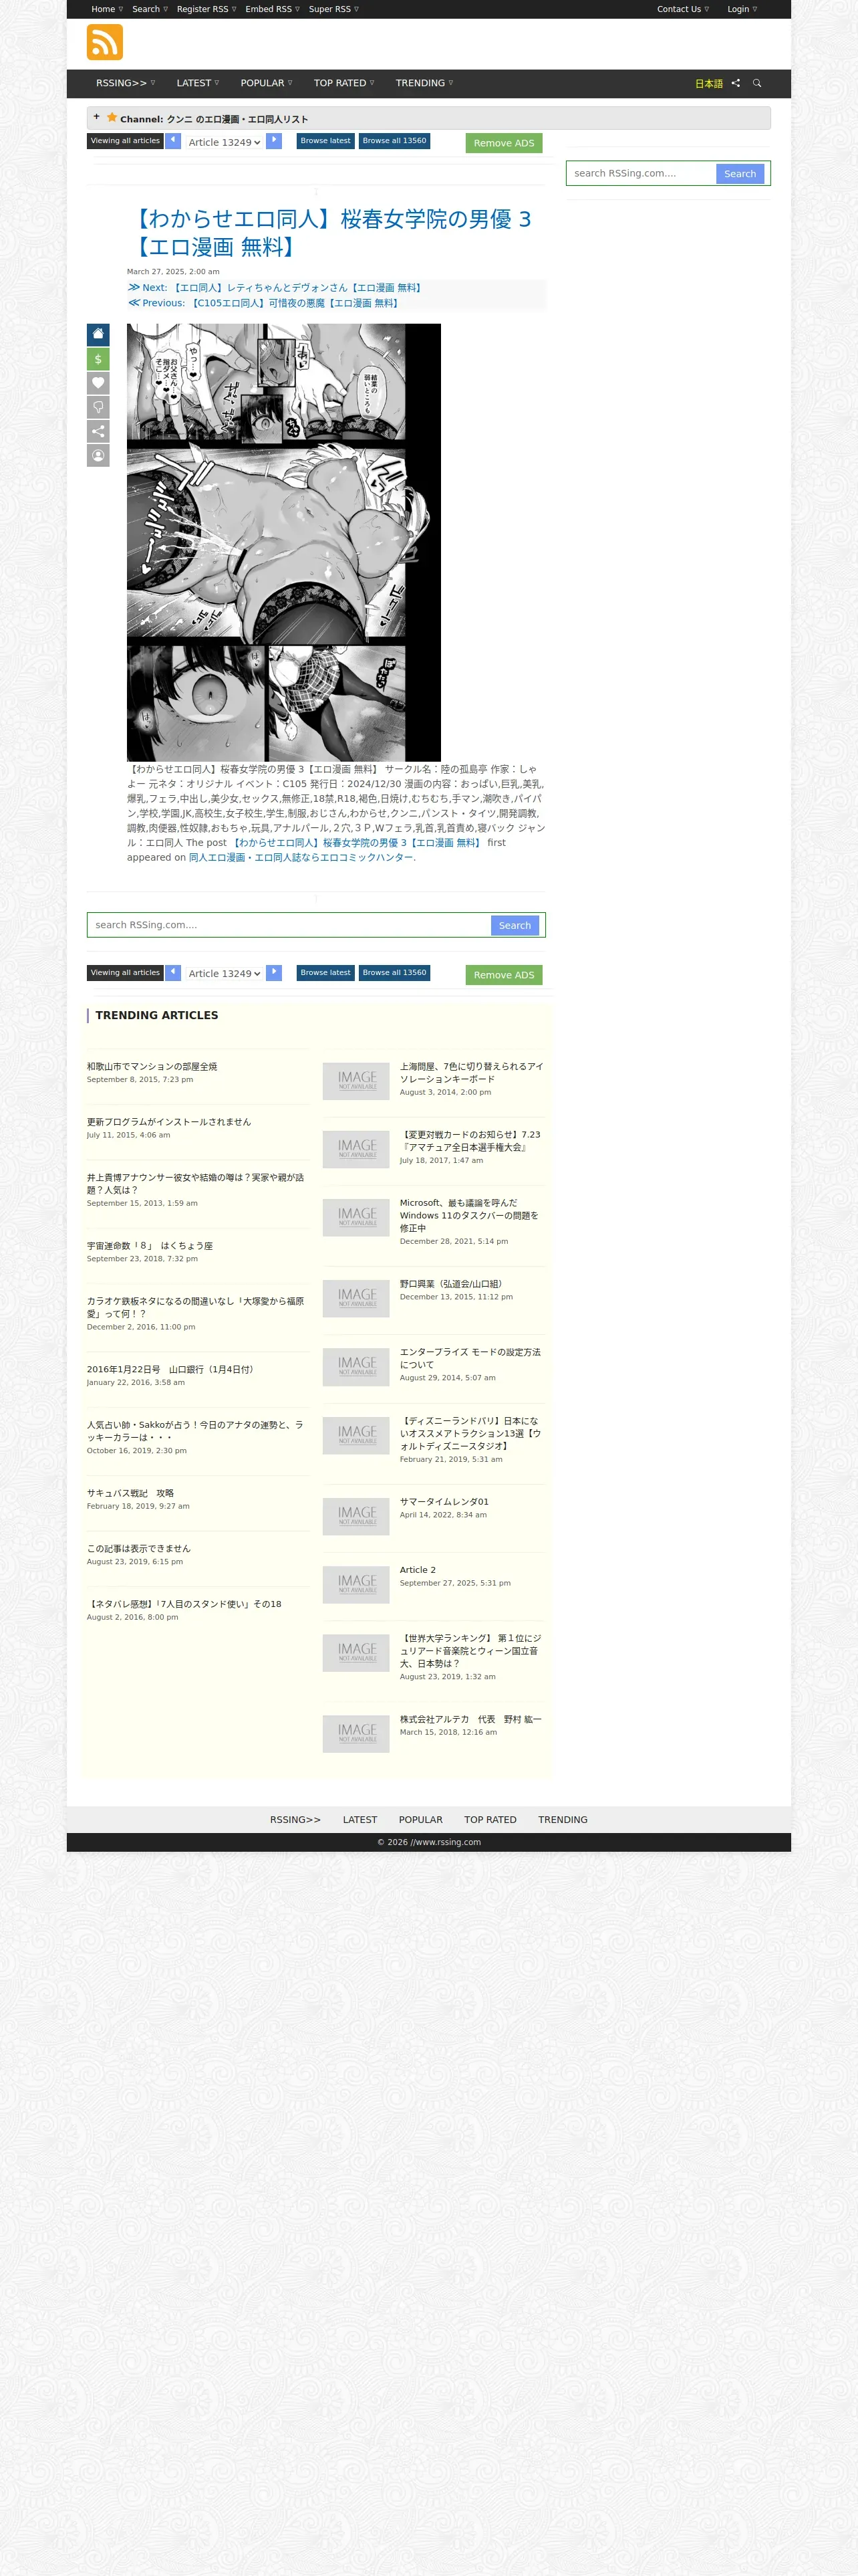Open the Article 13249 dropdown below the article

224,973
